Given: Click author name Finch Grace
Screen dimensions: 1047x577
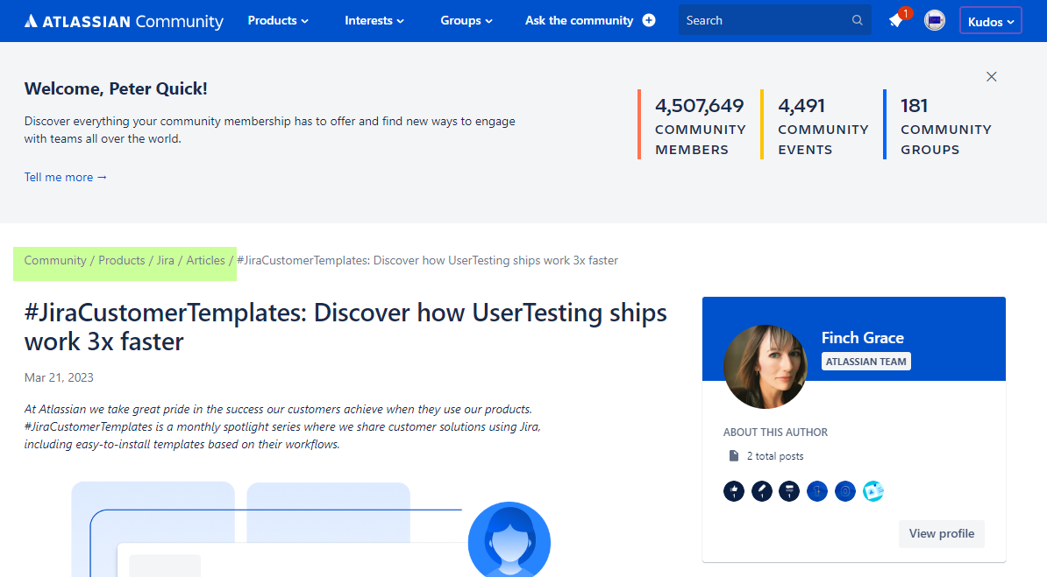Looking at the screenshot, I should 863,337.
